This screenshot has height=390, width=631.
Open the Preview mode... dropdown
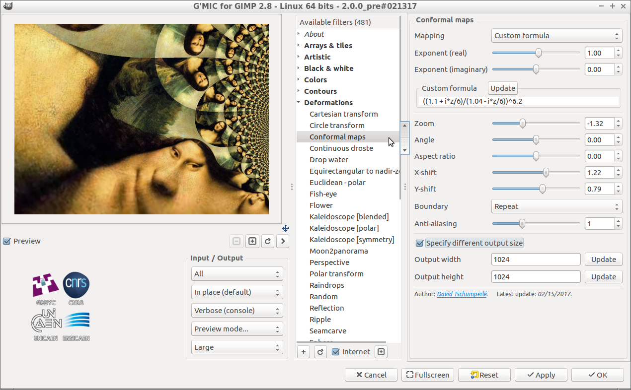(x=237, y=329)
